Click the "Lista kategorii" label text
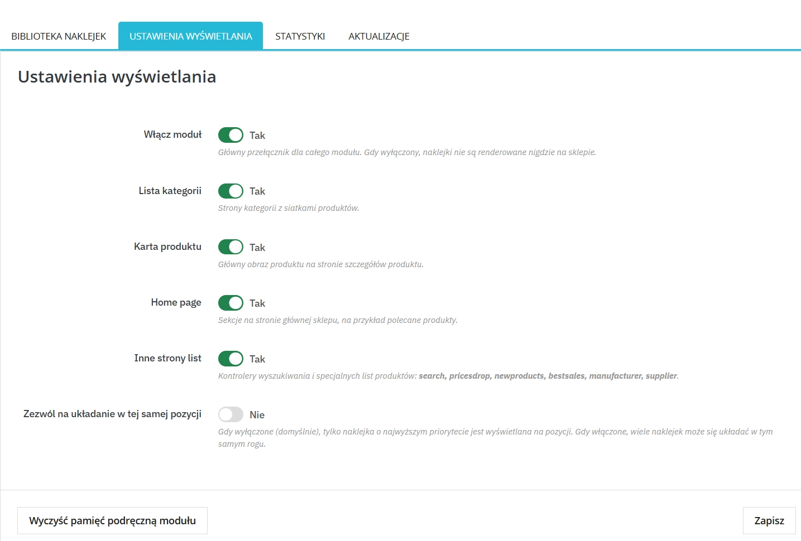 coord(170,191)
